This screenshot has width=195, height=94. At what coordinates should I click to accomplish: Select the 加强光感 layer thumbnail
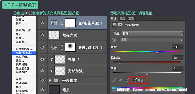pos(54,35)
